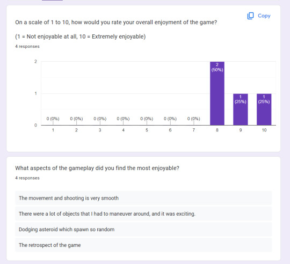Click x-axis label 5 on the chart
Image resolution: width=290 pixels, height=264 pixels.
(147, 130)
